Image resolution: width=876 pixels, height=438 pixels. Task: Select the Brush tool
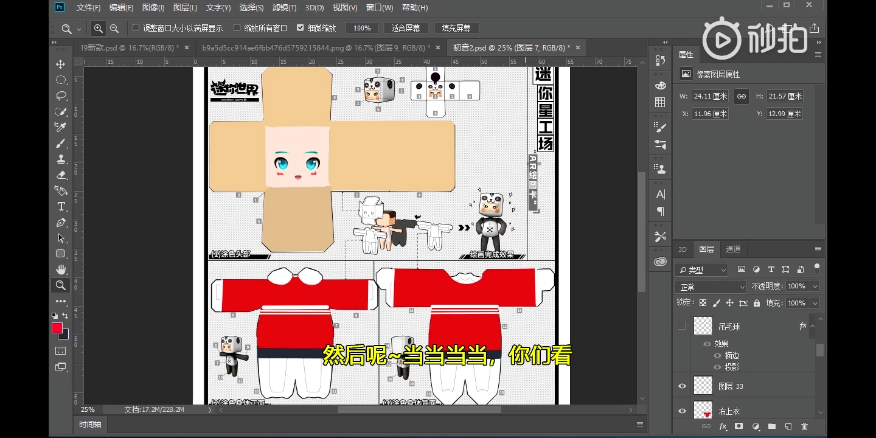click(x=61, y=144)
